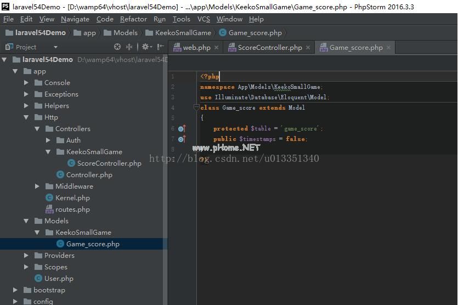The width and height of the screenshot is (458, 305).
Task: Select Controller.php in project tree
Action: (x=89, y=174)
